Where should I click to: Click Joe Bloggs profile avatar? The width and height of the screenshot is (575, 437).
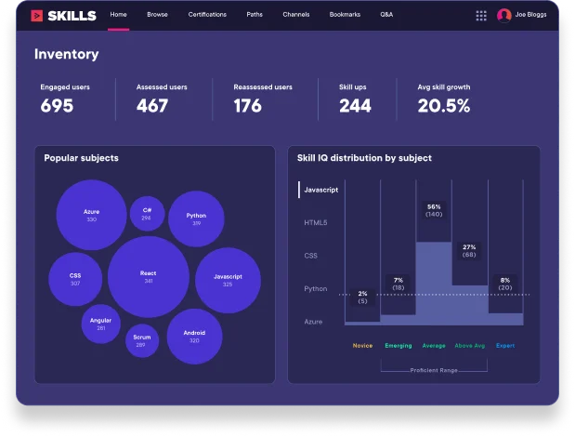pyautogui.click(x=504, y=16)
